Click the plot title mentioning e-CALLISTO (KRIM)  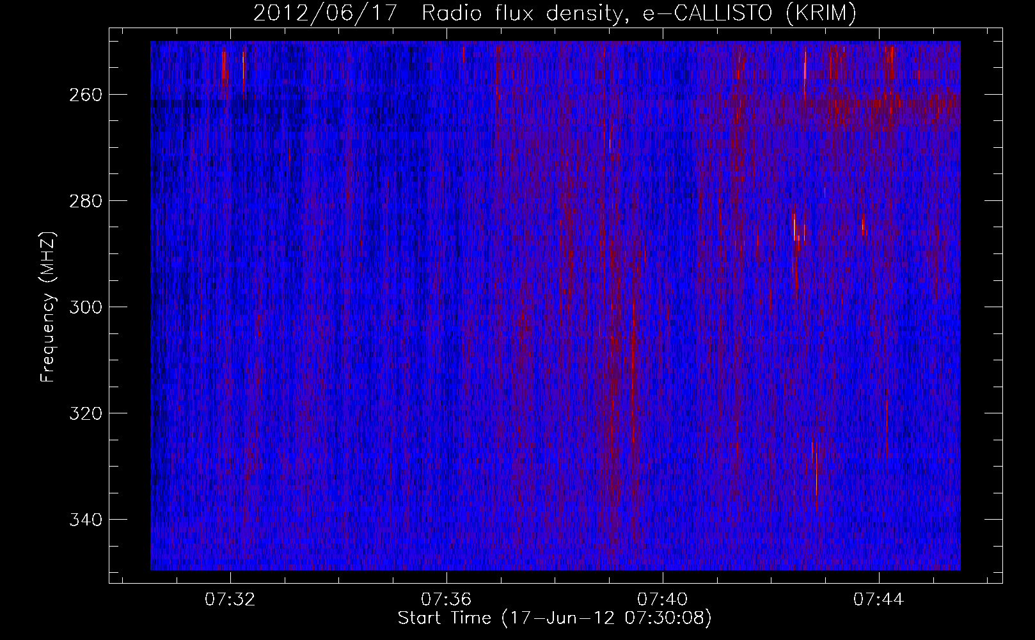tap(555, 14)
